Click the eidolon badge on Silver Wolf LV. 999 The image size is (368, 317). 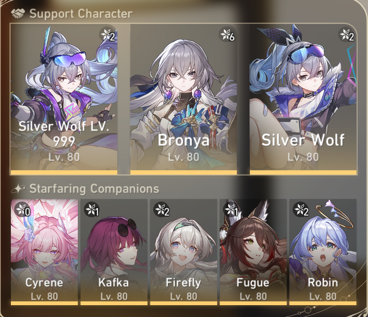tap(108, 35)
